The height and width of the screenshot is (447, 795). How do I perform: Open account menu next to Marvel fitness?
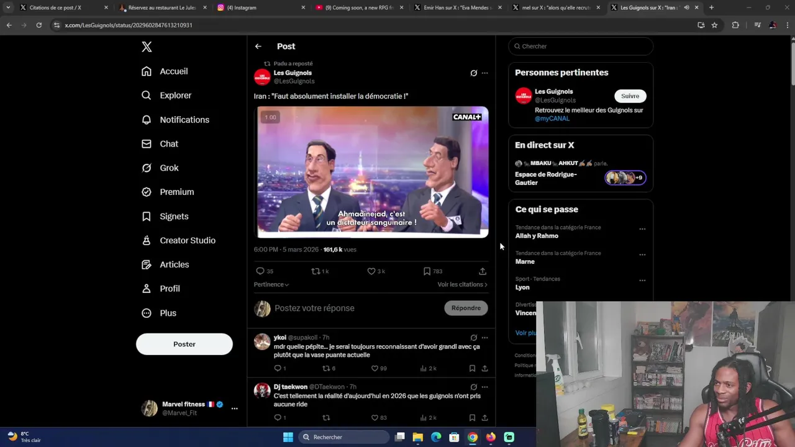coord(234,409)
